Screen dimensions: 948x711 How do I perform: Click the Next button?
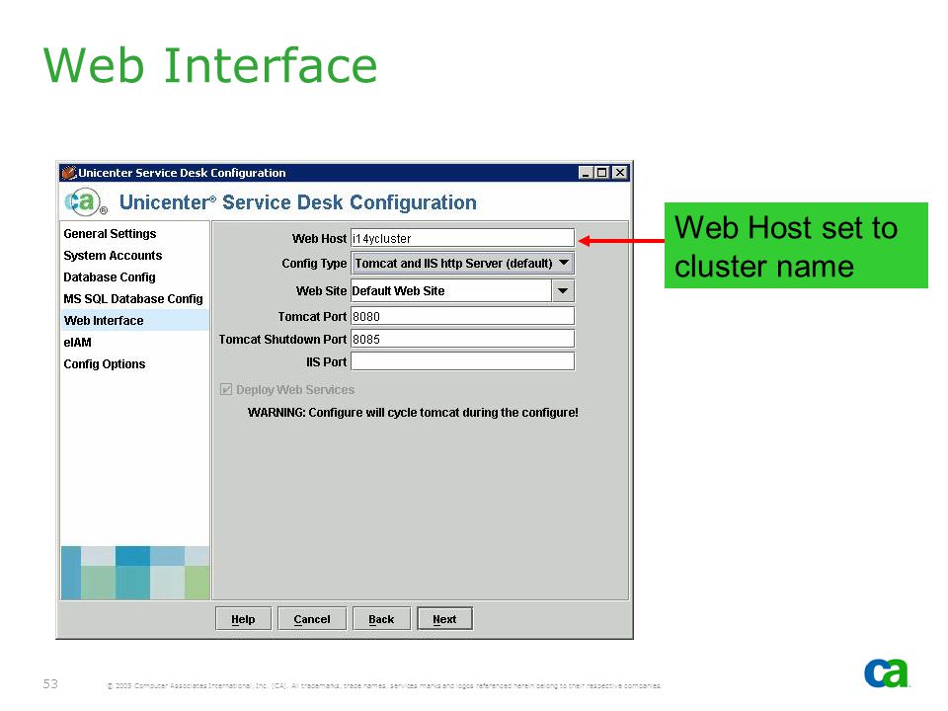(x=445, y=619)
